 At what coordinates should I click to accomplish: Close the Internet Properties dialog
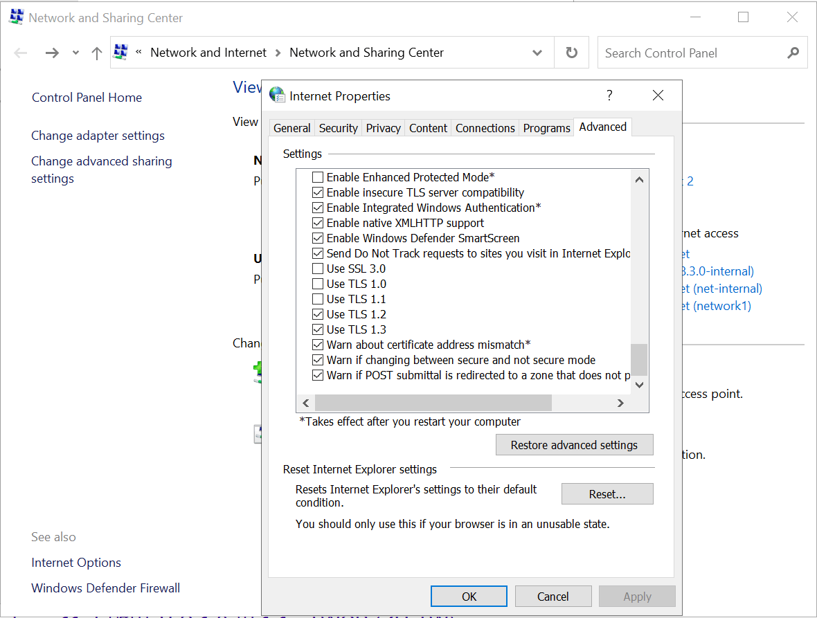(658, 96)
